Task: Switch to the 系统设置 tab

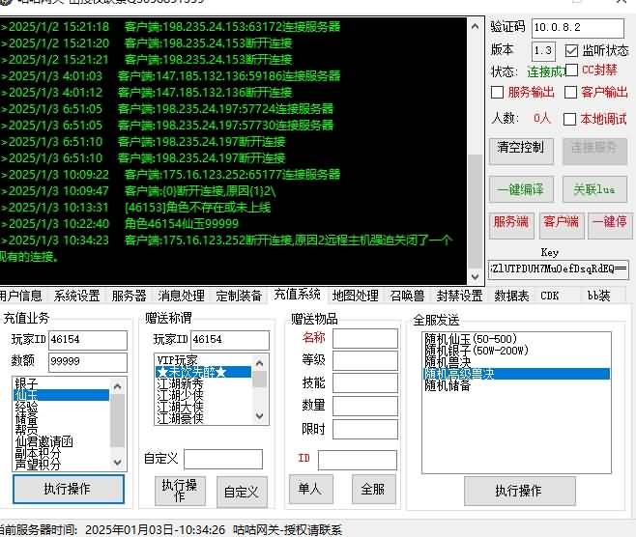Action: [x=76, y=296]
